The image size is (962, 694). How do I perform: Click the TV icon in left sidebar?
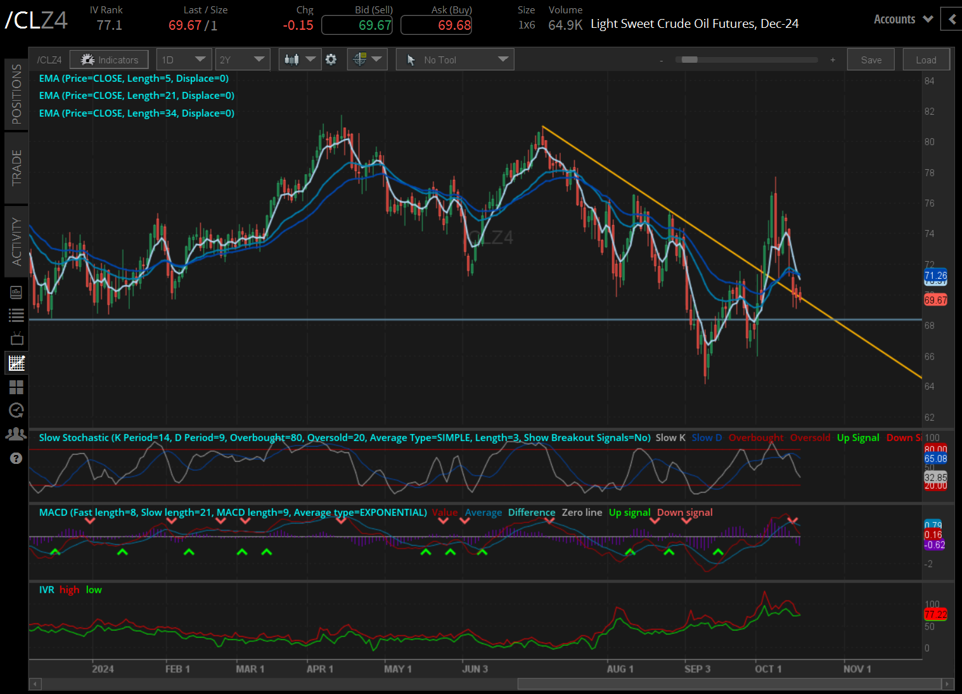(x=16, y=338)
